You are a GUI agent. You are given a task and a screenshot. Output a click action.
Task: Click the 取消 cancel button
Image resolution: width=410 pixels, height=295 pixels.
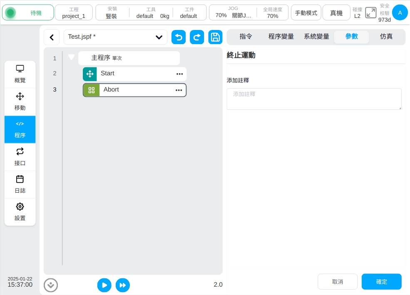(338, 282)
